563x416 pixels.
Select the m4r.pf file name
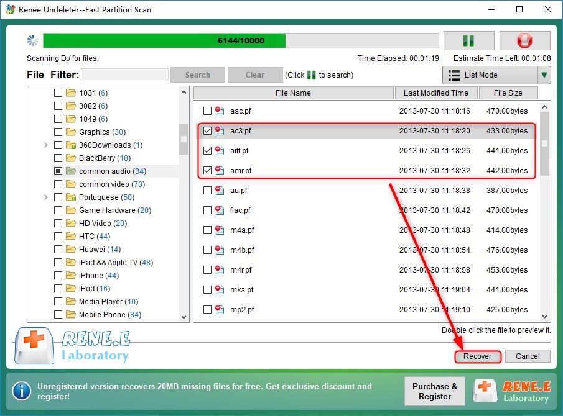241,270
